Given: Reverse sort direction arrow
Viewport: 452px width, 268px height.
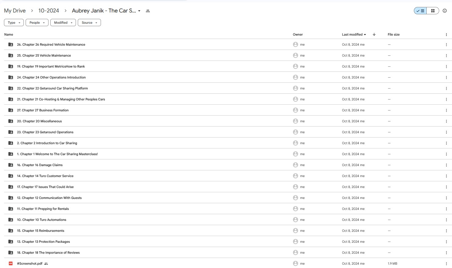Looking at the screenshot, I should (x=374, y=34).
